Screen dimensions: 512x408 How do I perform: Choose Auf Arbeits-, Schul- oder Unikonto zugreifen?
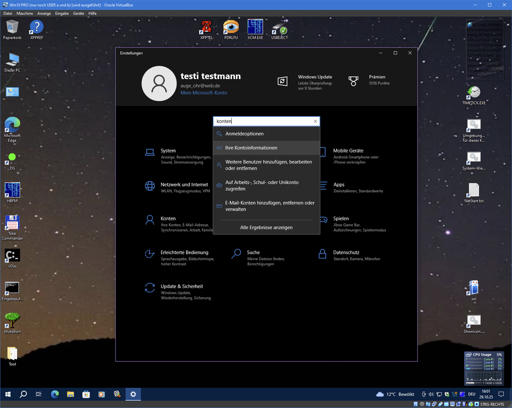point(266,185)
